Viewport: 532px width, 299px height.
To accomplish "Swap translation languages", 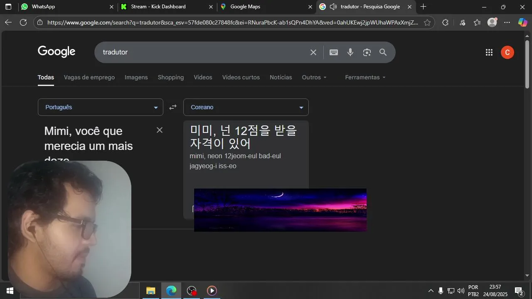I will point(173,107).
